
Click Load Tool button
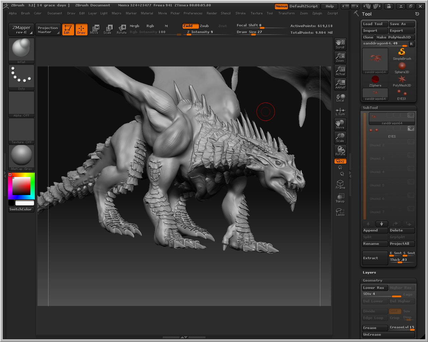(375, 24)
